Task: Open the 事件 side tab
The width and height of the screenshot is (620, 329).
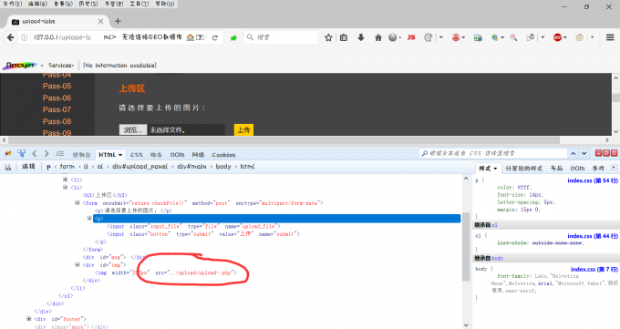Action: (598, 168)
